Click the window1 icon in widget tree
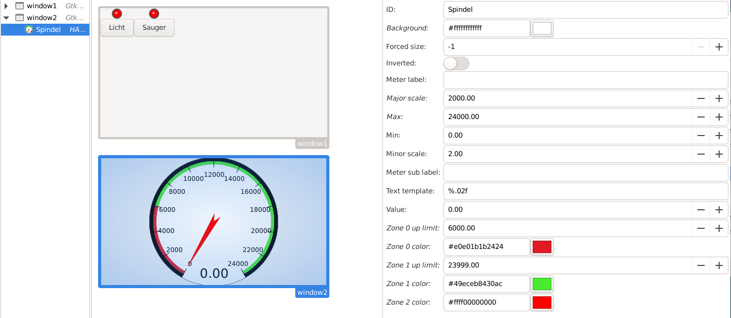Screen dimensions: 731x318 (x=20, y=6)
